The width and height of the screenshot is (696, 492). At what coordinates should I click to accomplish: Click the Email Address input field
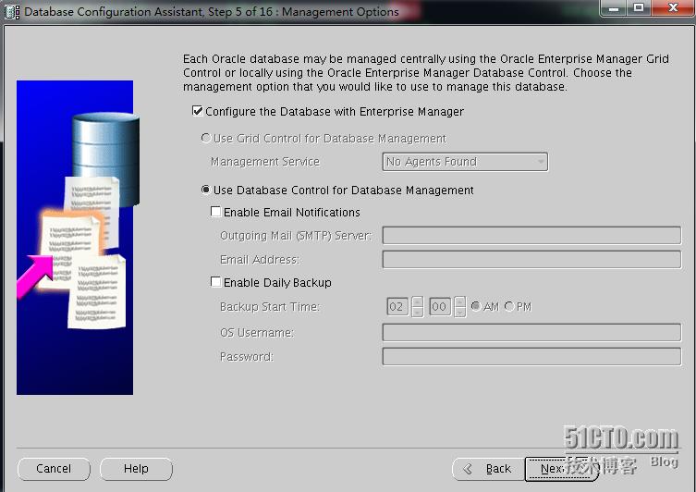point(531,259)
